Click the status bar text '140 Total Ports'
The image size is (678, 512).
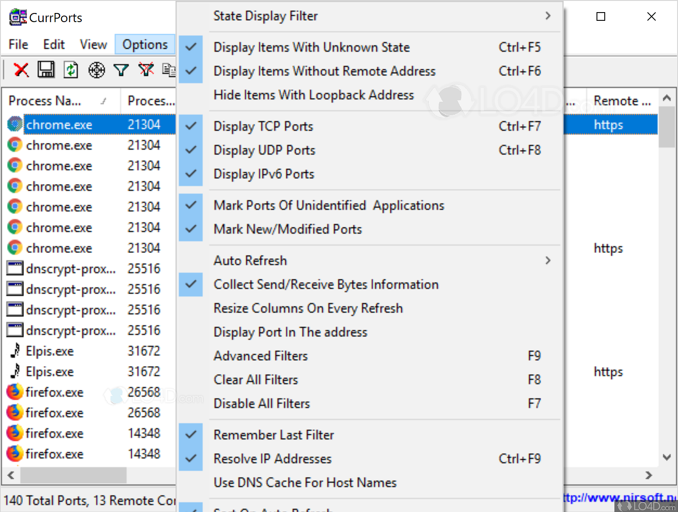pos(46,501)
